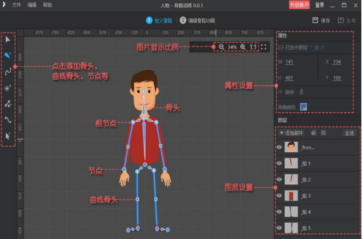This screenshot has width=362, height=239.
Task: Select the bone binding tool with cursor
Action: (8, 104)
